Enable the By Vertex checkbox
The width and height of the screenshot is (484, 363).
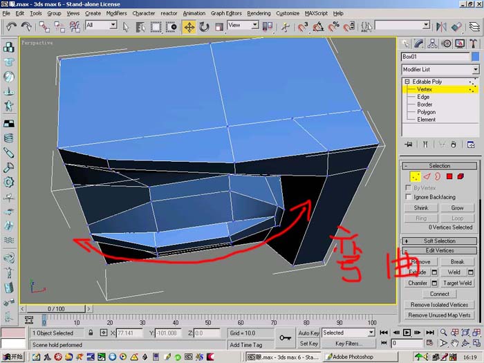[408, 187]
